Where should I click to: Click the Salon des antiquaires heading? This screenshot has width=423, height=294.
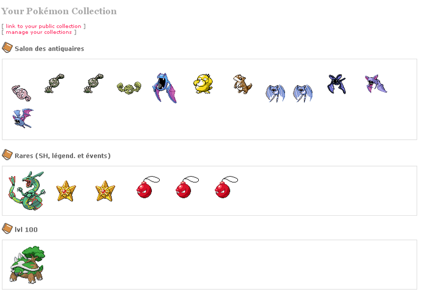pyautogui.click(x=49, y=49)
